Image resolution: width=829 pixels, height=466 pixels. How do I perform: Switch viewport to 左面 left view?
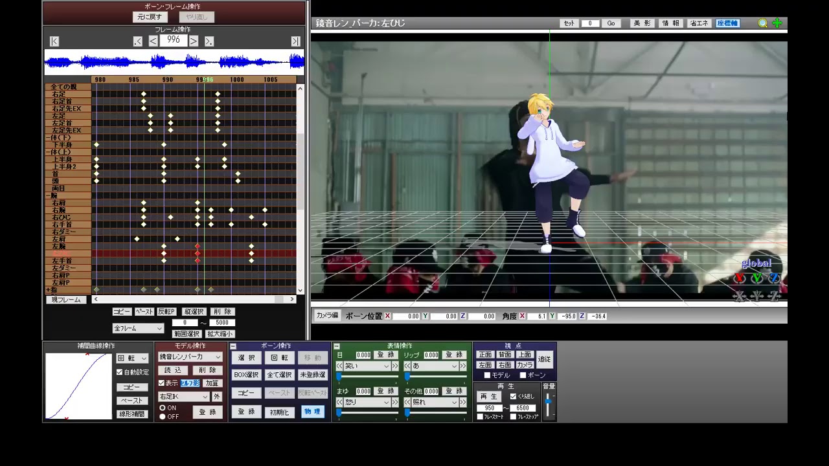pyautogui.click(x=485, y=365)
